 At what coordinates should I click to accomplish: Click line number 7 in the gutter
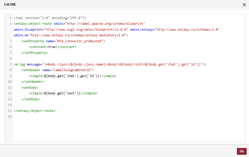(x=10, y=64)
